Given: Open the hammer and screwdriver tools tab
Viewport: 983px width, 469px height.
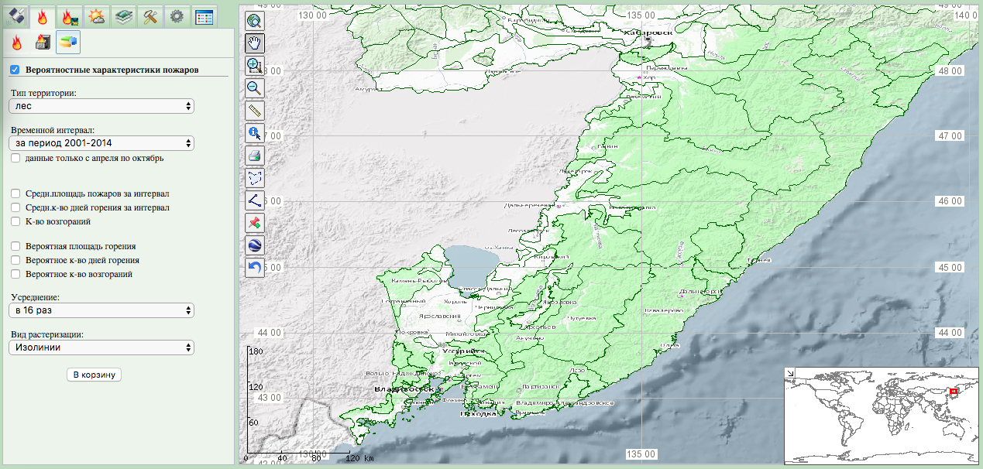Looking at the screenshot, I should pyautogui.click(x=150, y=15).
